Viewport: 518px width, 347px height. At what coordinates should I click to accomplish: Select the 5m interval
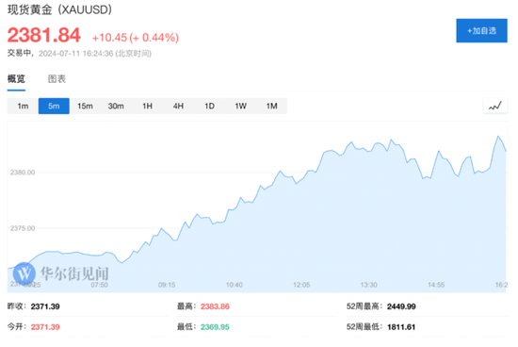coord(54,107)
